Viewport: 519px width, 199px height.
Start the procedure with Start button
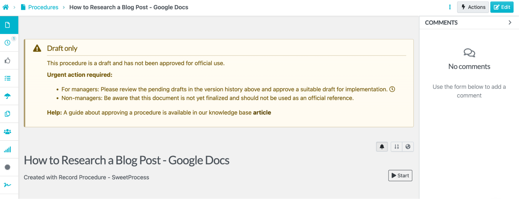pos(400,176)
